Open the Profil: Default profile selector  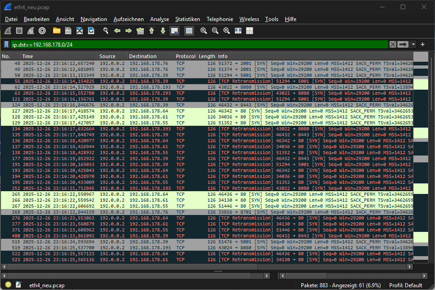[x=405, y=285]
